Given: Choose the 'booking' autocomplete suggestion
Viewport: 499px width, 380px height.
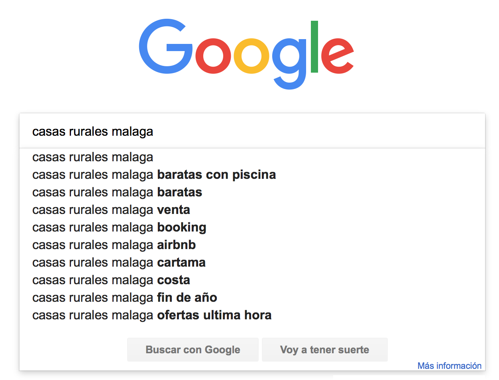Looking at the screenshot, I should 252,228.
